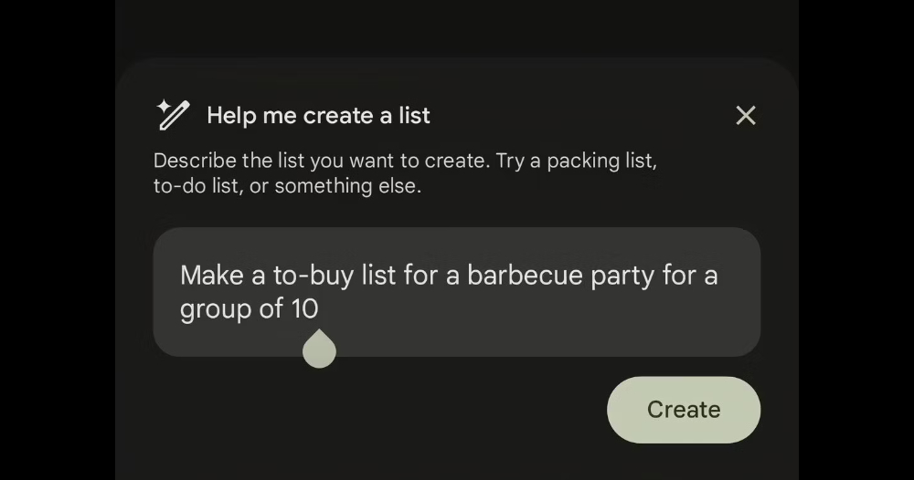Dismiss dialog by clicking dimmed area above it
914x480 pixels.
pos(456,28)
